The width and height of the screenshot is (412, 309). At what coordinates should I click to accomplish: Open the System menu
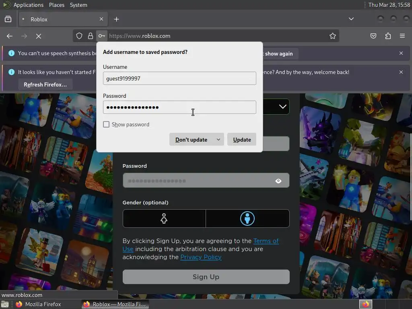pyautogui.click(x=78, y=5)
